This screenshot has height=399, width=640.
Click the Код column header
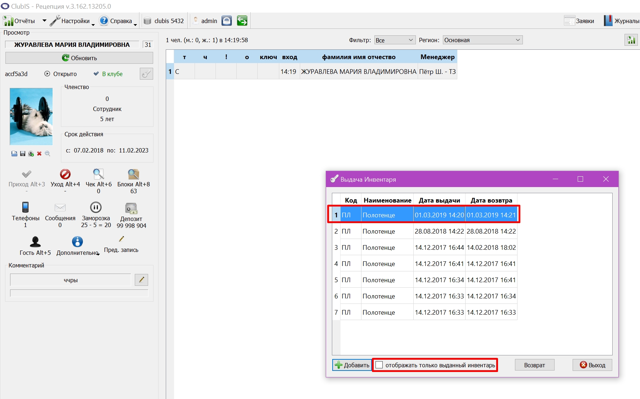pyautogui.click(x=351, y=200)
